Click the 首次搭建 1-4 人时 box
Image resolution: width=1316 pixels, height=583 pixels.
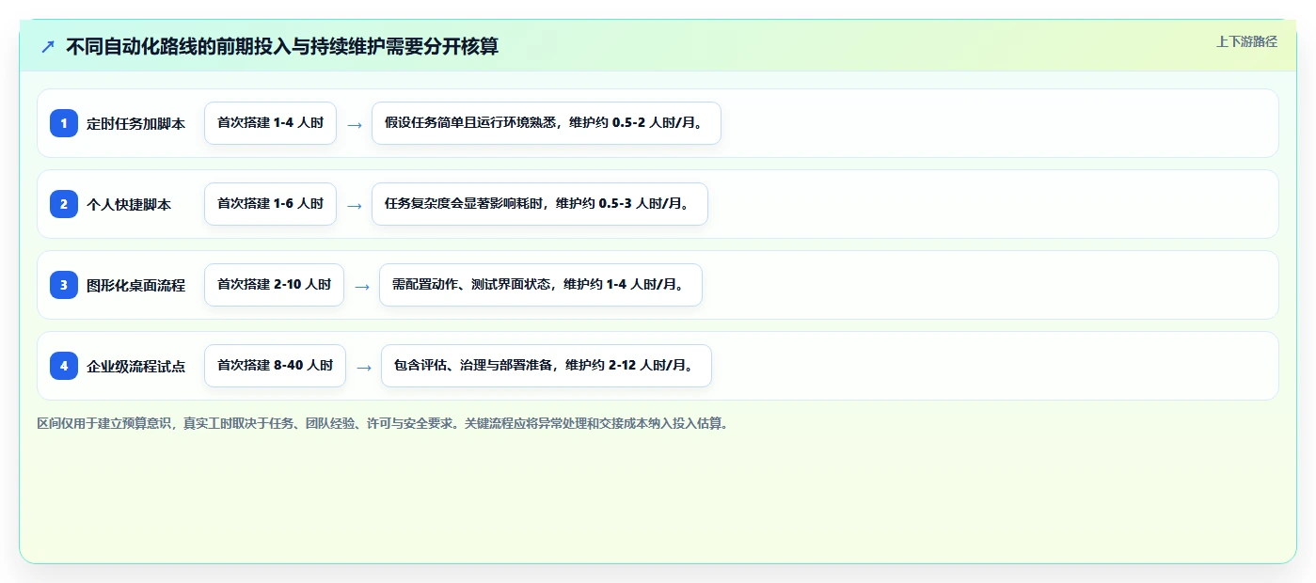pyautogui.click(x=270, y=123)
